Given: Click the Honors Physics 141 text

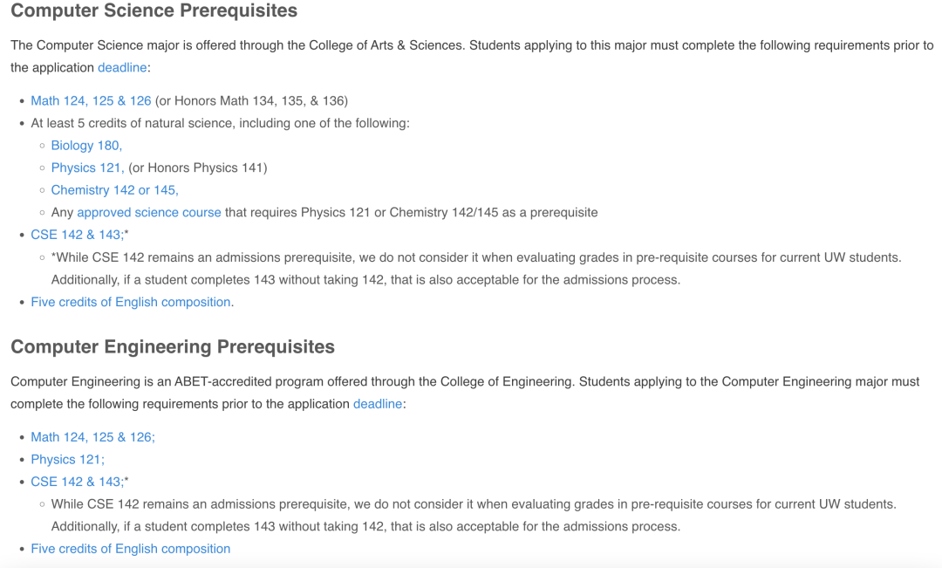Looking at the screenshot, I should [198, 168].
